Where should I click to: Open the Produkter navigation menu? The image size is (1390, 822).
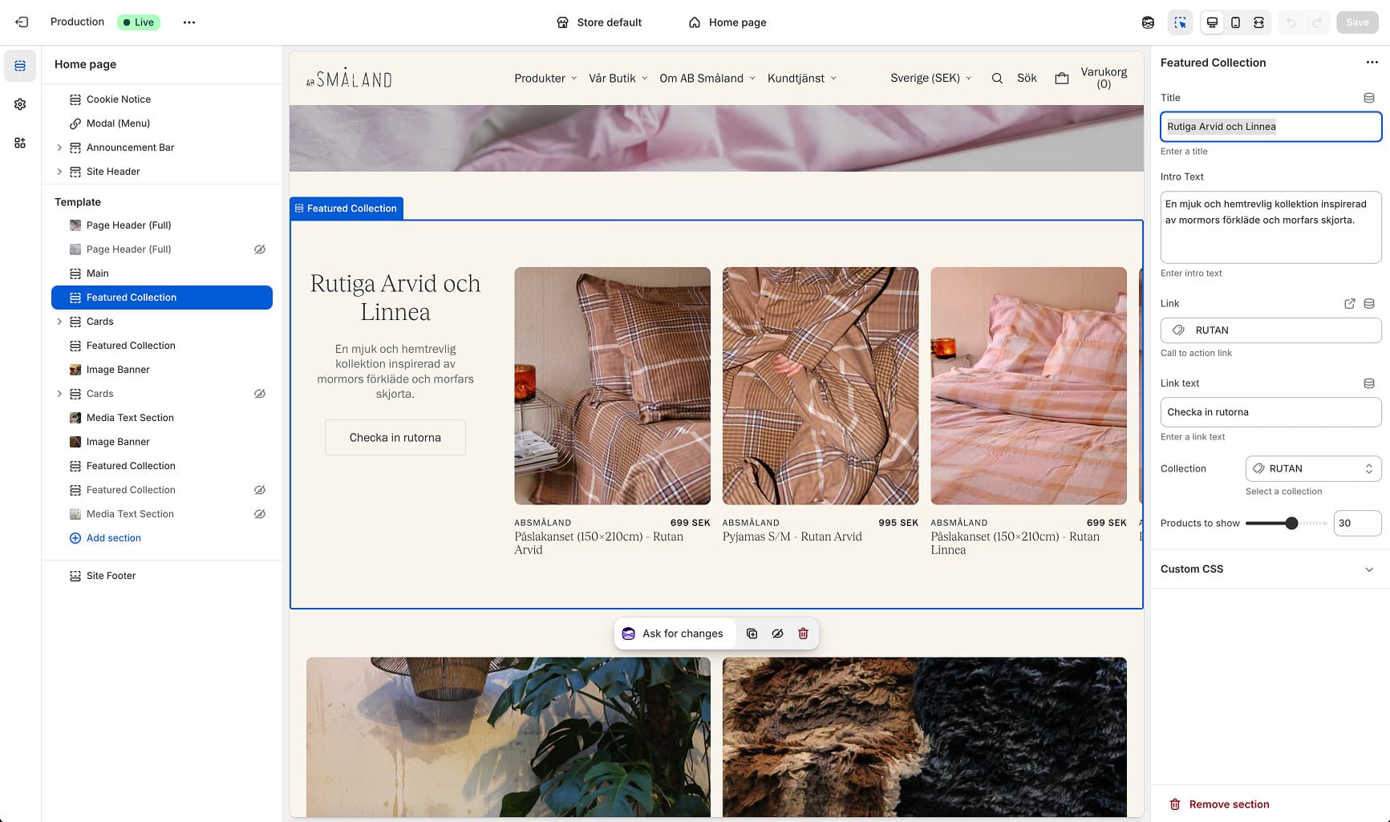545,79
